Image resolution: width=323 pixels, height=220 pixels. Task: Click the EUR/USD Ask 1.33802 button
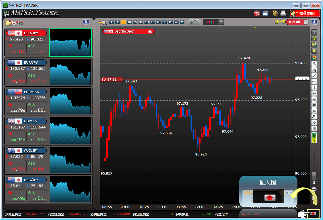pos(37,107)
